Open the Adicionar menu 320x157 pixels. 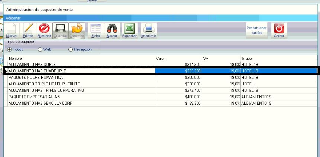tap(13, 18)
